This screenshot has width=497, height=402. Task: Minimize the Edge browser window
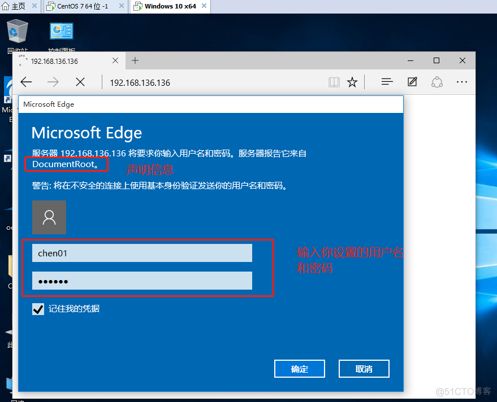pyautogui.click(x=410, y=60)
